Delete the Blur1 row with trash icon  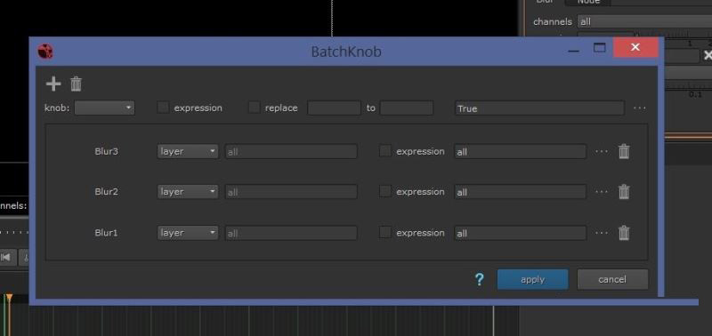tap(624, 233)
